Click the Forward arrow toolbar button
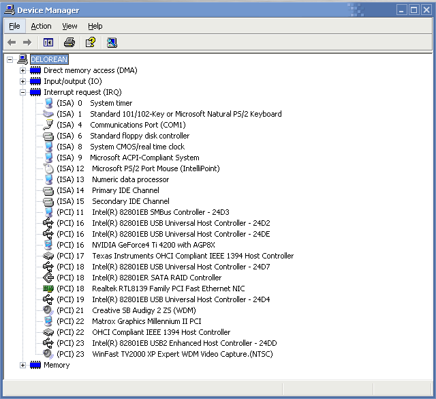This screenshot has height=399, width=436. [x=27, y=42]
